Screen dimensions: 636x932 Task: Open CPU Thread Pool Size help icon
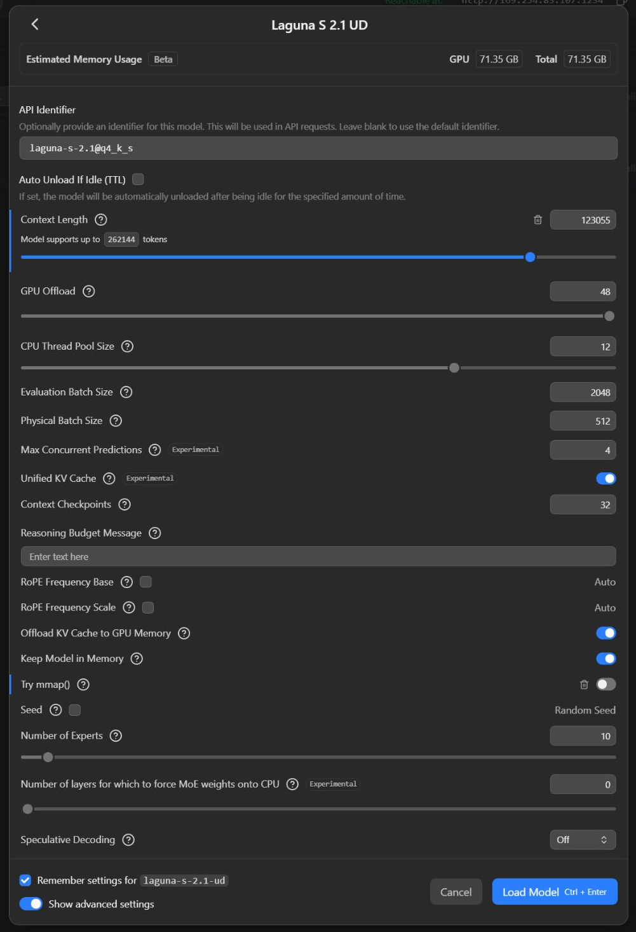coord(128,346)
